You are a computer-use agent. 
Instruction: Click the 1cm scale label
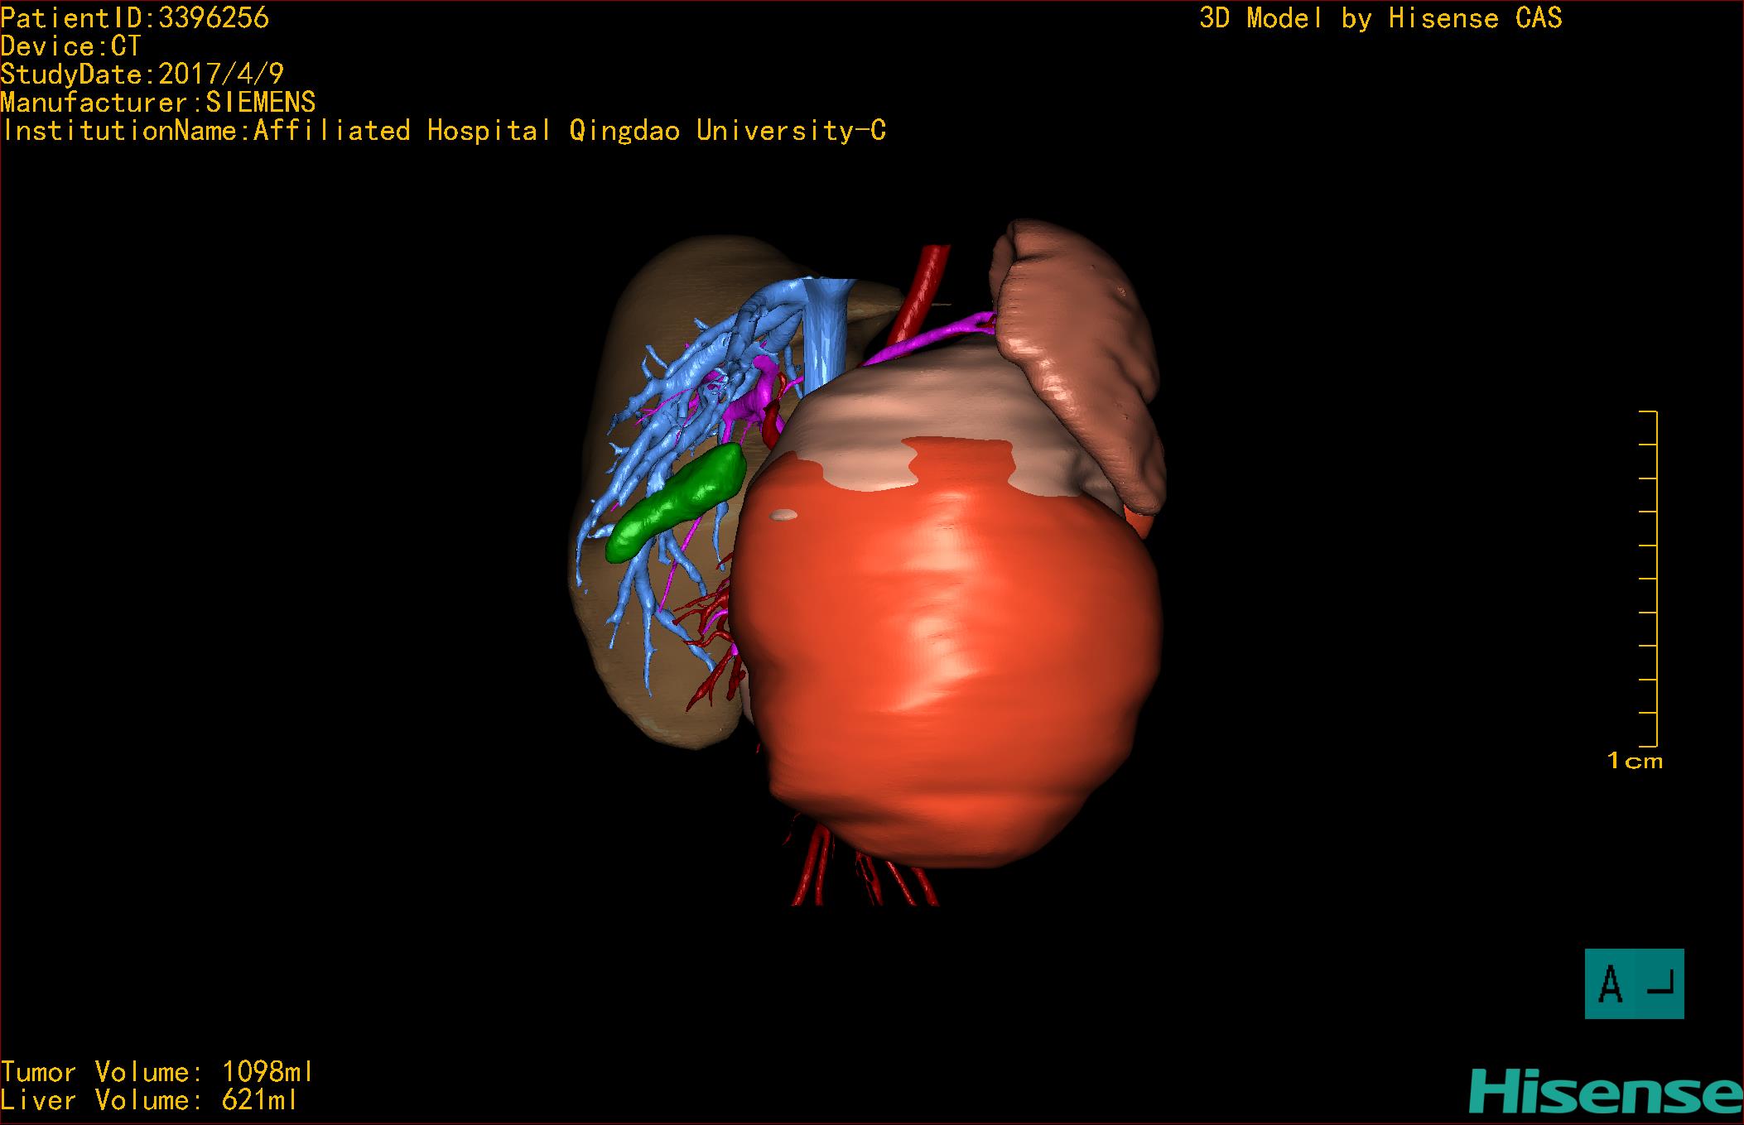[x=1635, y=761]
